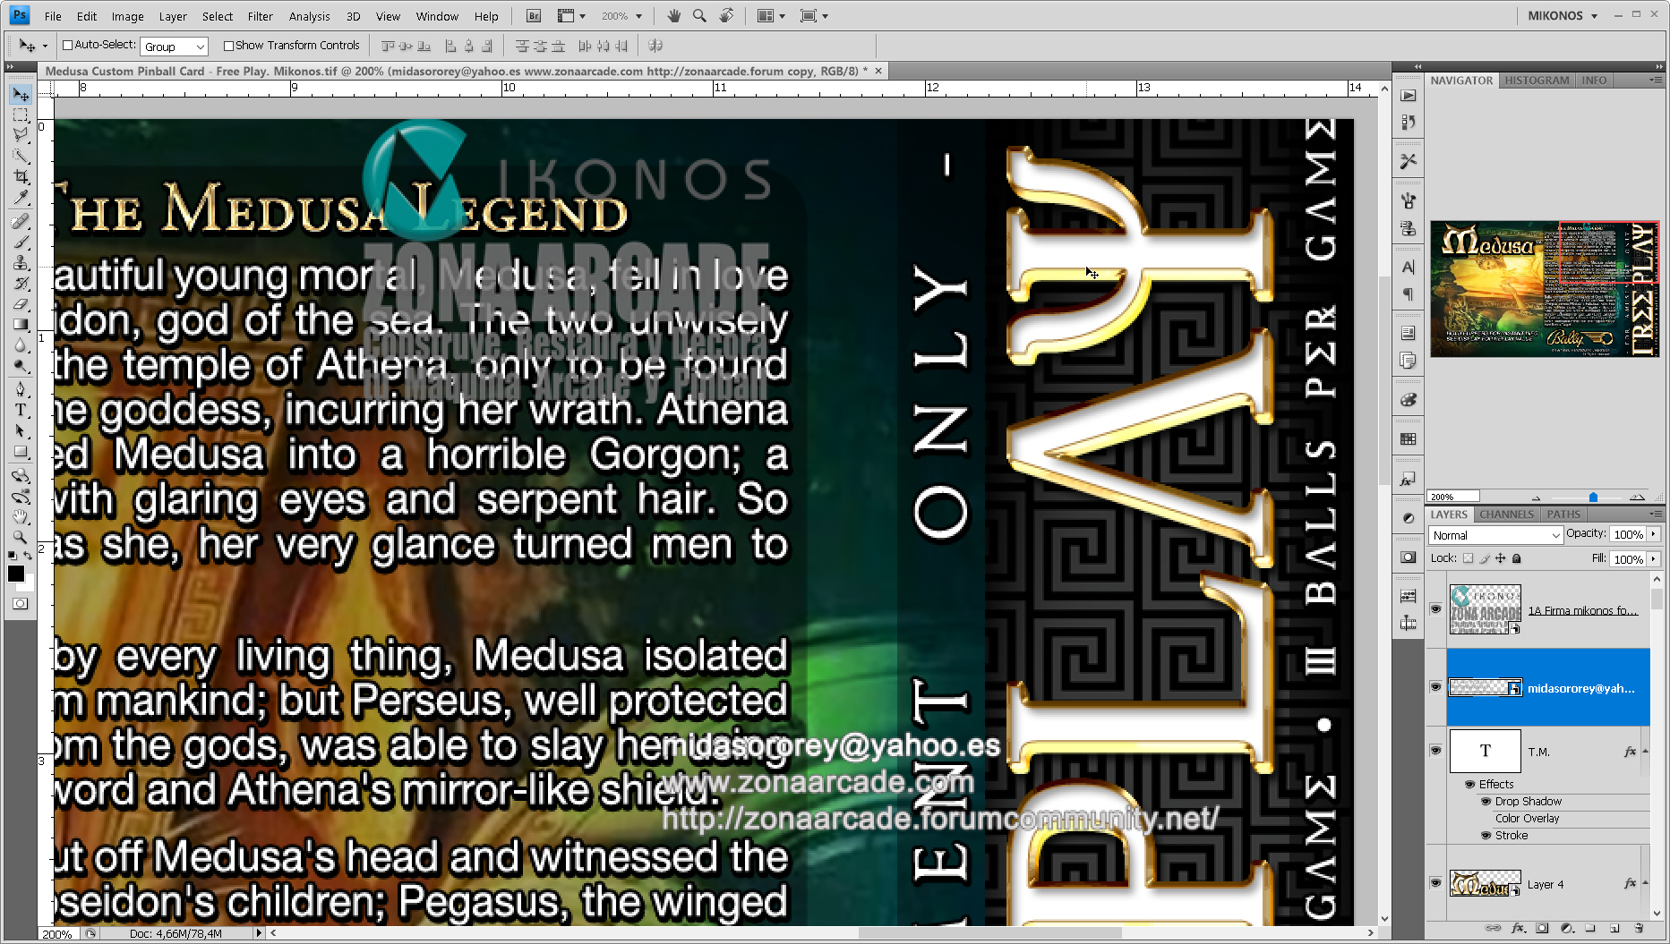Pick the Eyedropper tool

point(21,198)
